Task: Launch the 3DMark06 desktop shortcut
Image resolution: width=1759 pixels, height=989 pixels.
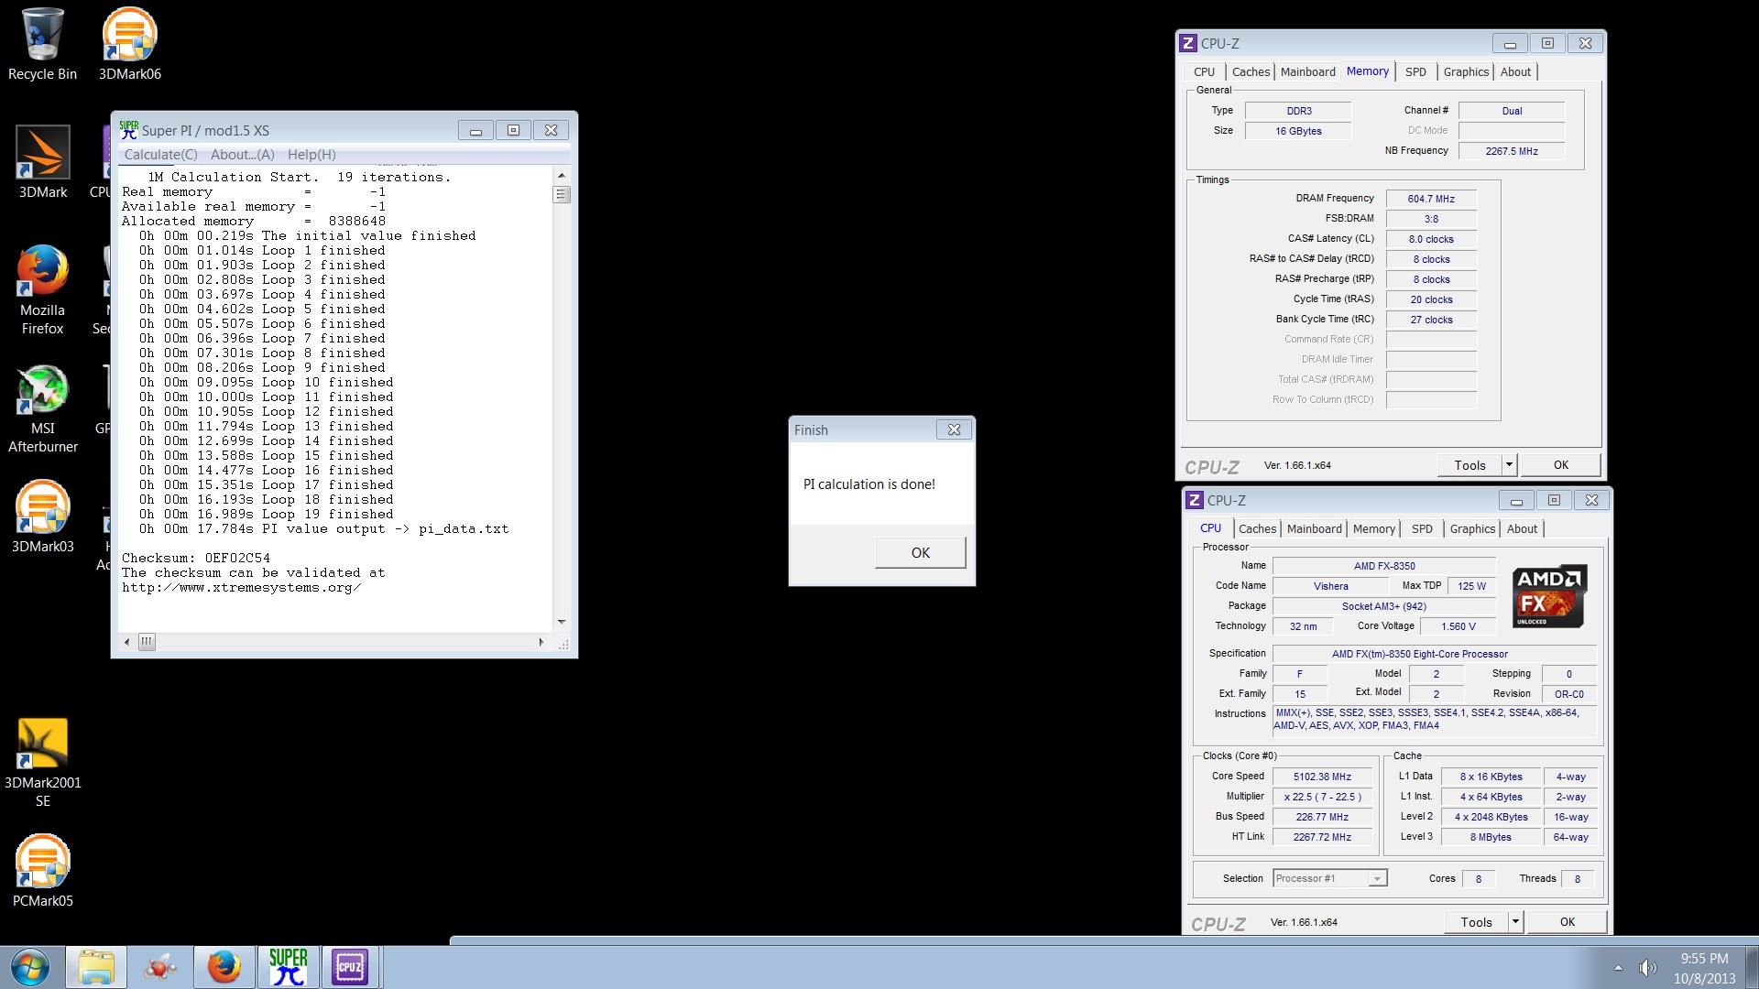Action: click(129, 43)
